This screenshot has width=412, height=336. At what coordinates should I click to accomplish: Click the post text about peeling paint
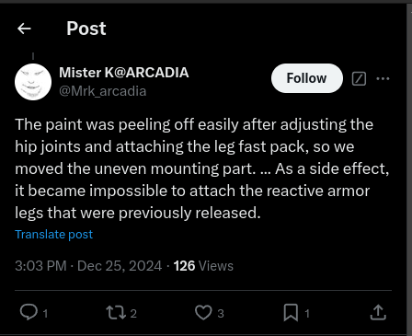point(202,168)
